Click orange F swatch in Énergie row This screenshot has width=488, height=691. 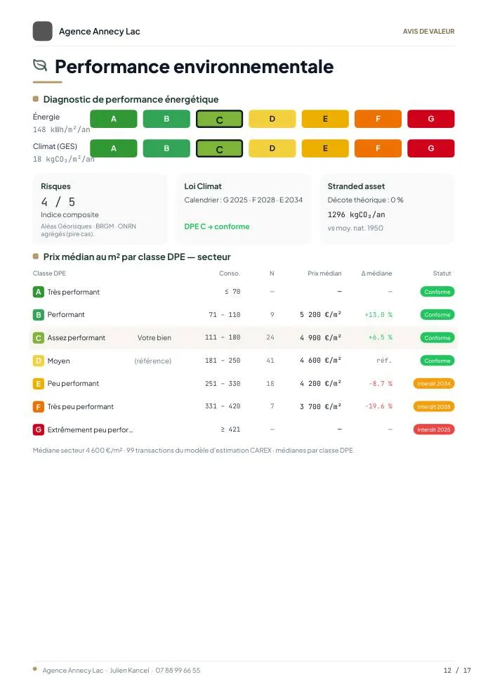378,119
